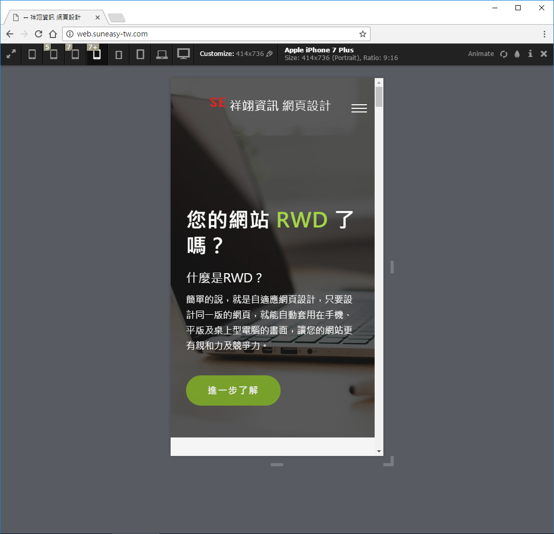The width and height of the screenshot is (554, 534).
Task: View site information icon in address bar
Action: pos(70,34)
